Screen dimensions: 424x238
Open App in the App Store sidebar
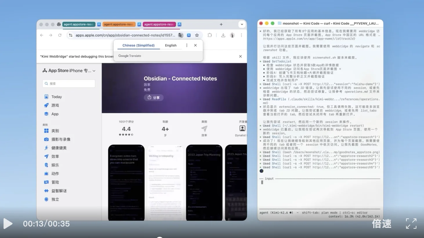point(55,114)
